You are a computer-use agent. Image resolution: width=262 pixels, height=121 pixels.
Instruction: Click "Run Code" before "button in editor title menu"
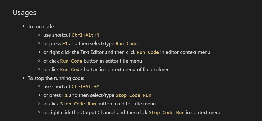point(71,61)
